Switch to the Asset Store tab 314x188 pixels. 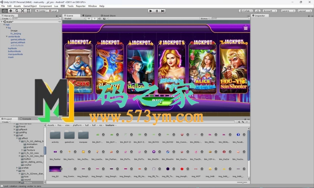coord(108,16)
